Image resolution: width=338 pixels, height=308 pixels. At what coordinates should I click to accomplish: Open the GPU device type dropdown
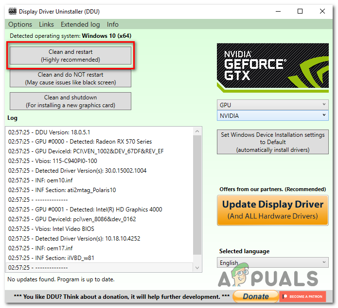pos(273,105)
